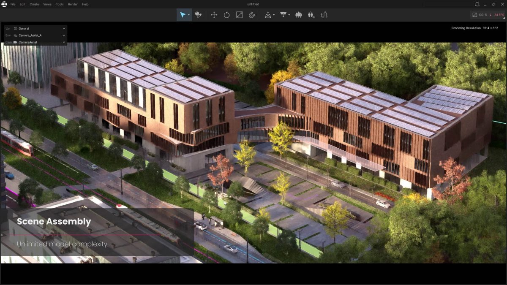This screenshot has height=285, width=507.
Task: Expand the camera tool dropdown arrow
Action: [x=273, y=15]
